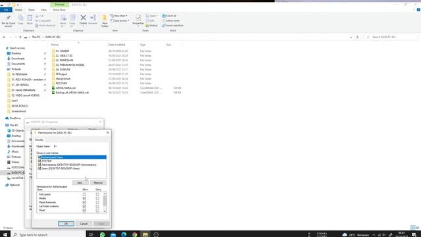421x237 pixels.
Task: Select SYSTEM in user names list
Action: [72, 161]
